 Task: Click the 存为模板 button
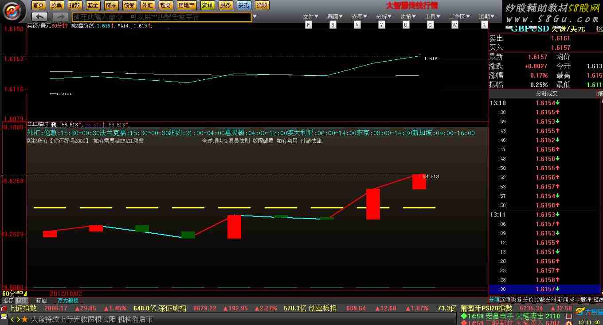[68, 300]
